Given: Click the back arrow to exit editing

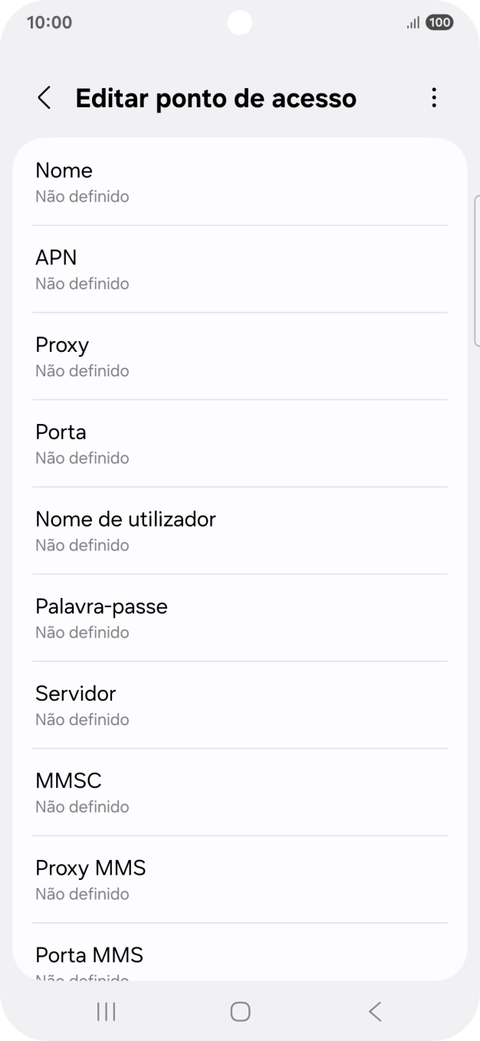Looking at the screenshot, I should [44, 98].
